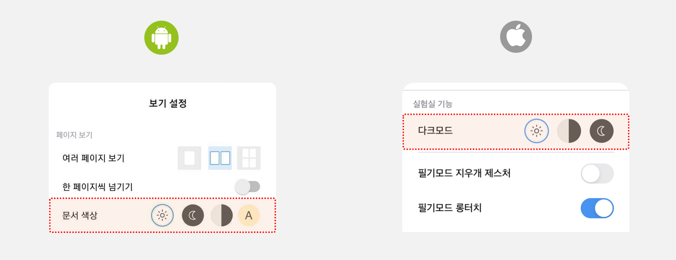The width and height of the screenshot is (676, 260).
Task: Enable 필기모드 지우개 제스처 switch
Action: (597, 173)
